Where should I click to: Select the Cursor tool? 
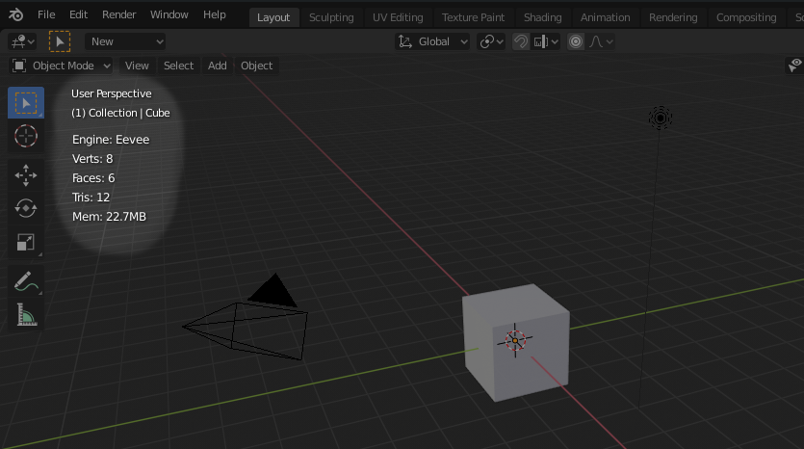(26, 137)
